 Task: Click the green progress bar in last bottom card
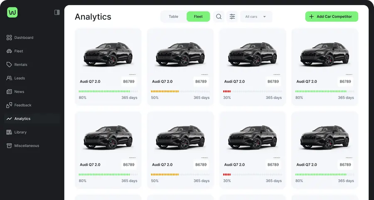325,175
